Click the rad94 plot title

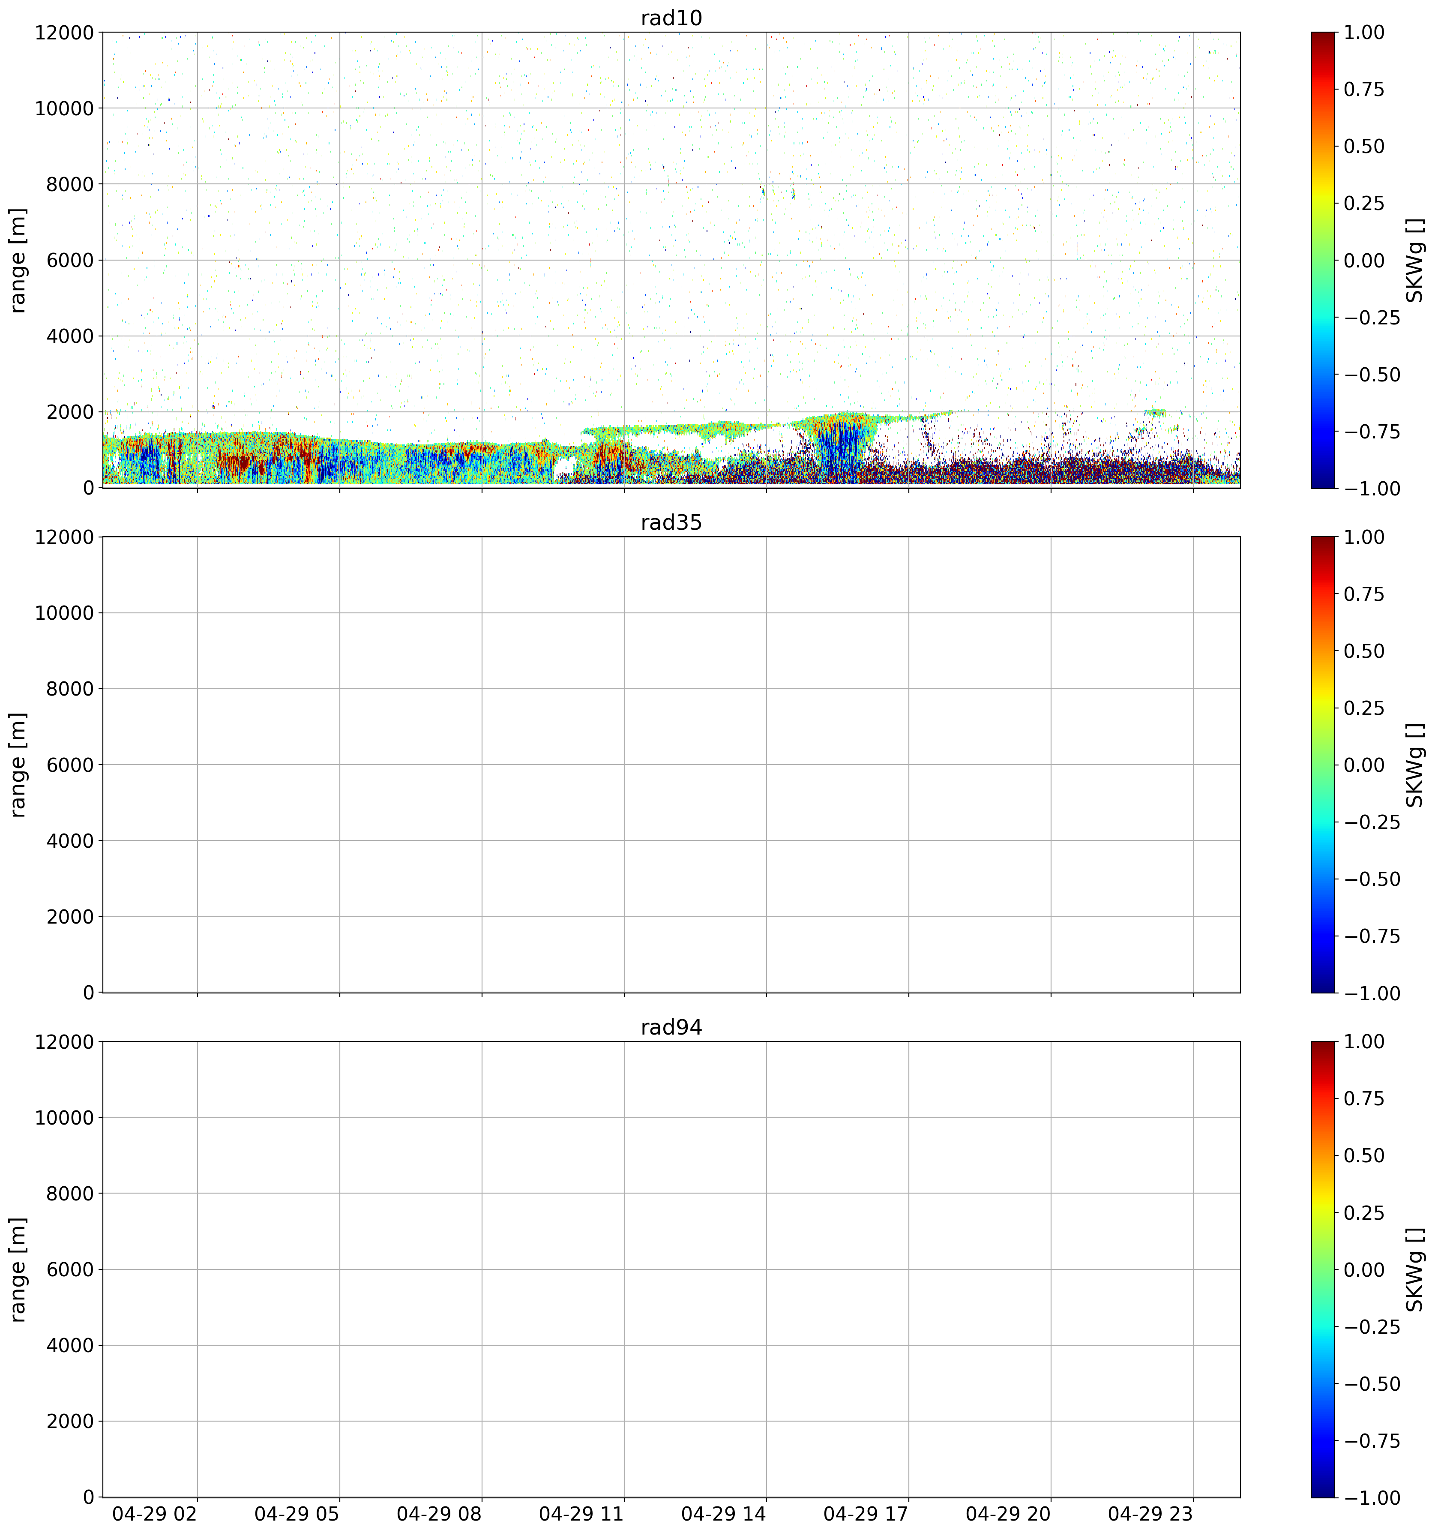pos(671,1027)
